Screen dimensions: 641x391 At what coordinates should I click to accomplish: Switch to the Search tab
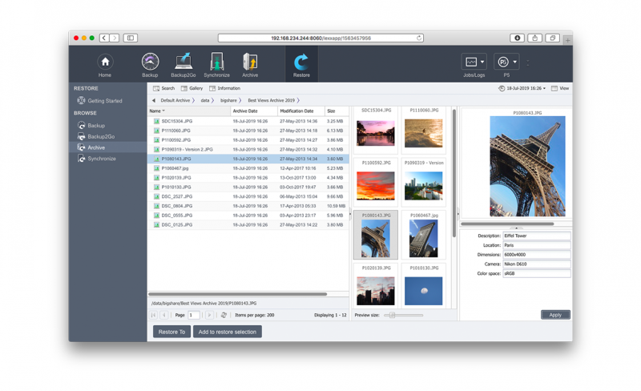click(x=164, y=88)
